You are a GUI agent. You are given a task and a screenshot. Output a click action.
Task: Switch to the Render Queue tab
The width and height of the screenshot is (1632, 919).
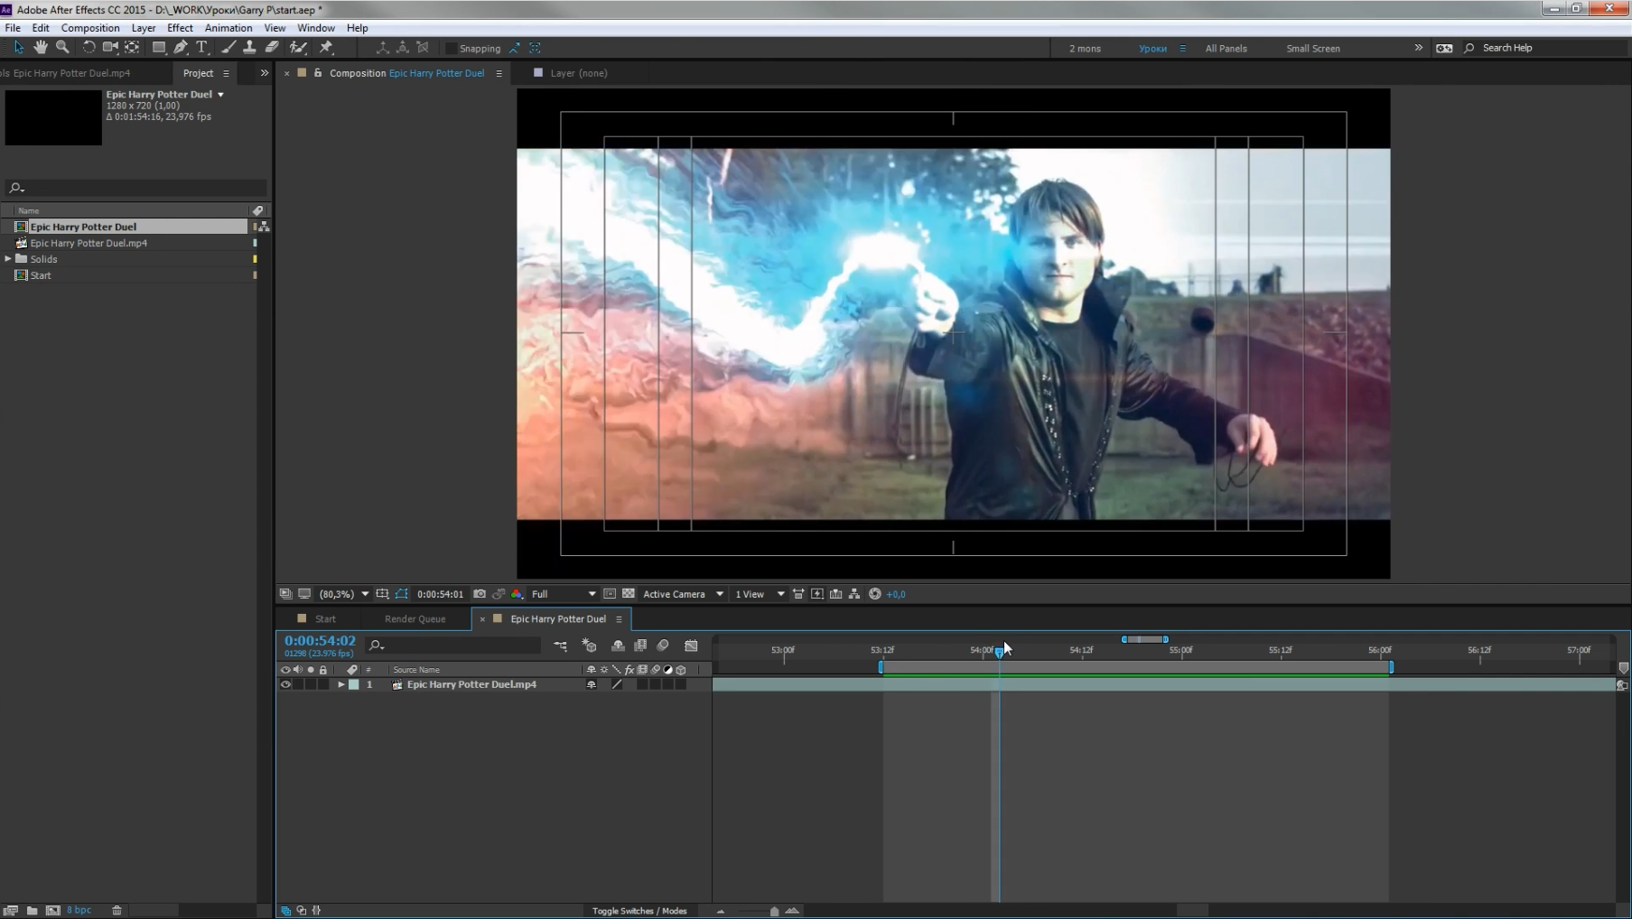415,619
